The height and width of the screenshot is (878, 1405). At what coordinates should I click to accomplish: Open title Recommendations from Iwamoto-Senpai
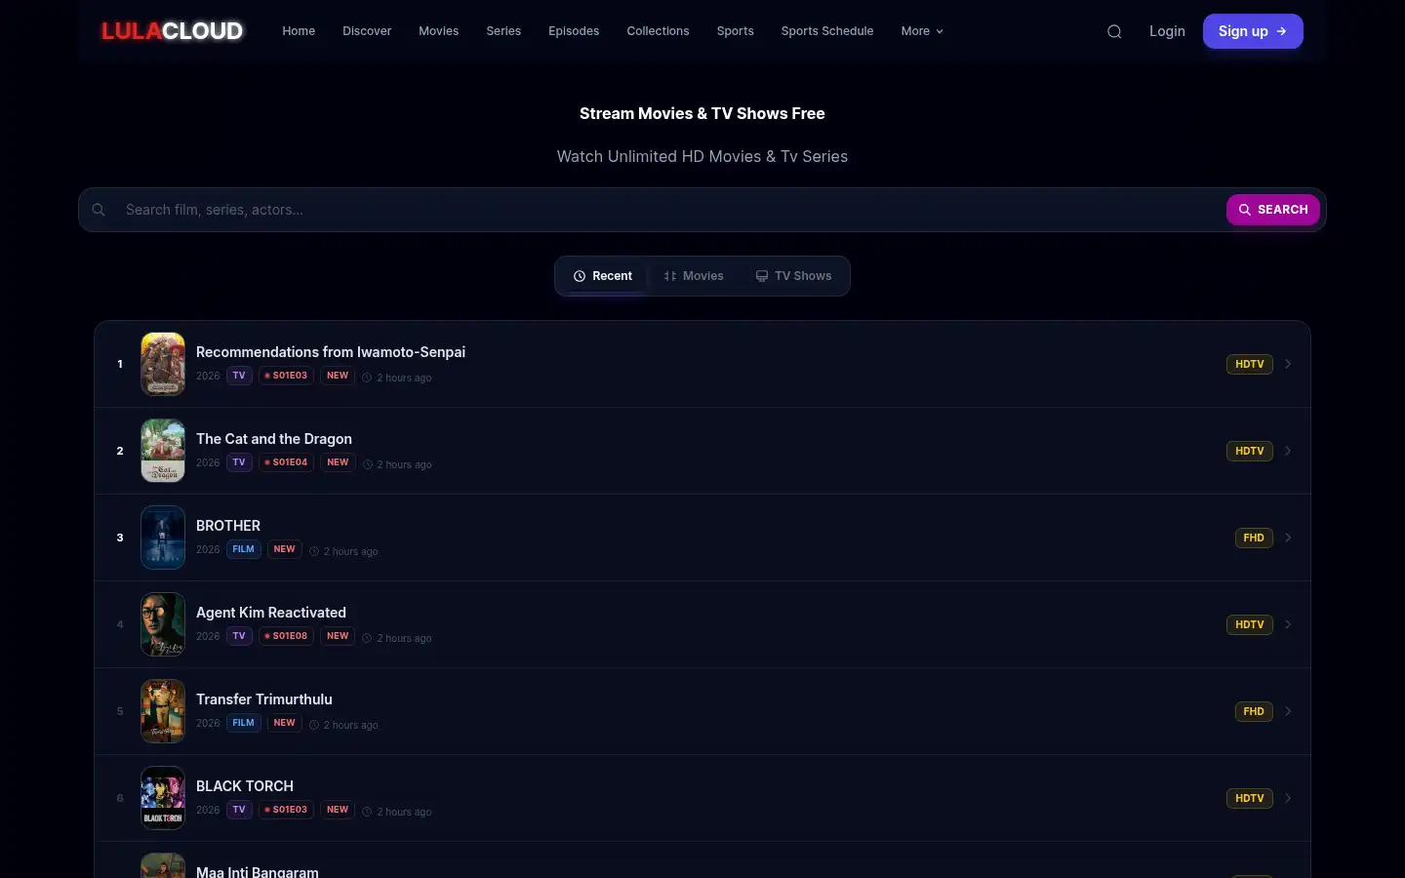pos(331,352)
